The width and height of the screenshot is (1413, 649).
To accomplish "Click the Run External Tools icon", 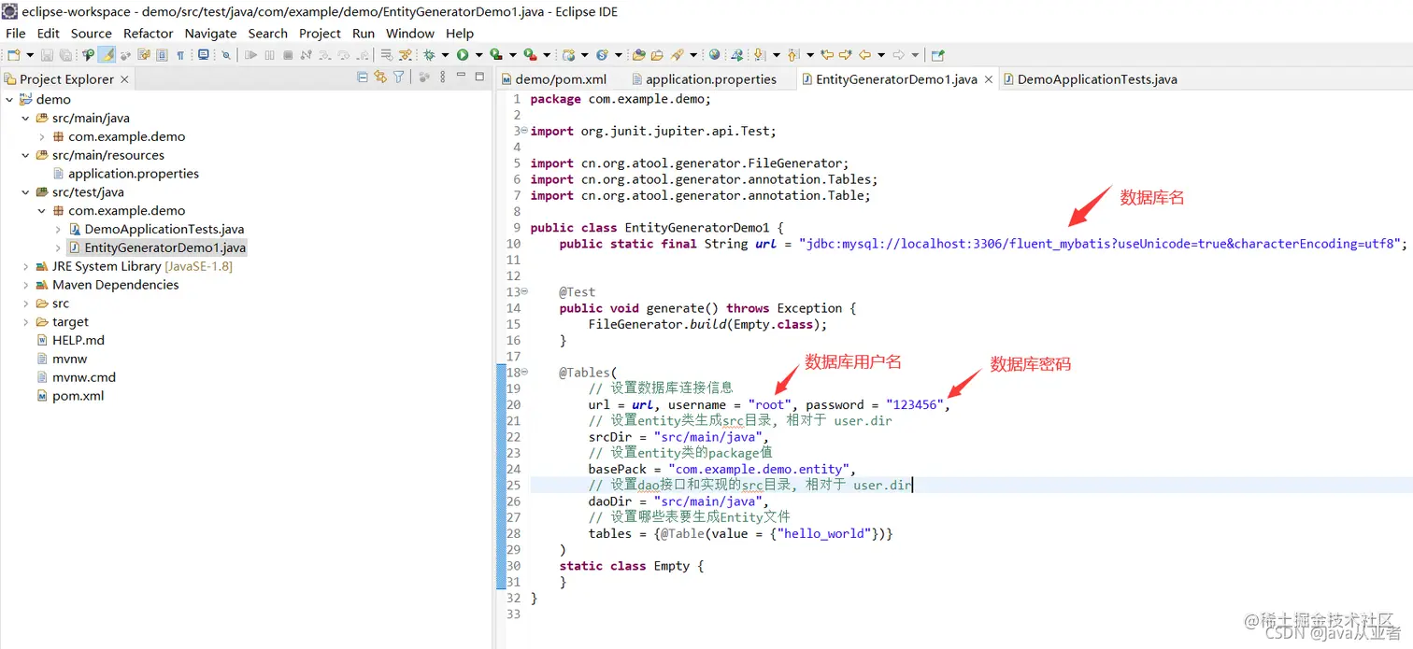I will 530,55.
